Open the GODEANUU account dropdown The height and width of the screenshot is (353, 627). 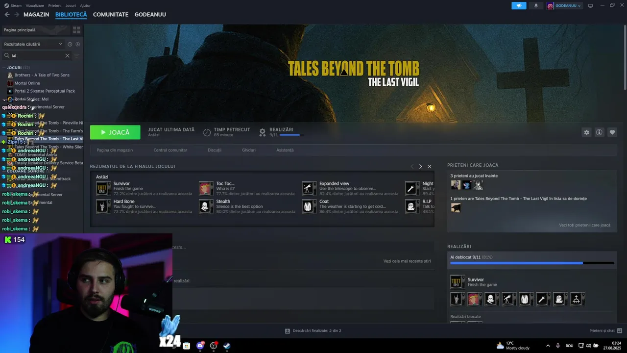click(564, 6)
